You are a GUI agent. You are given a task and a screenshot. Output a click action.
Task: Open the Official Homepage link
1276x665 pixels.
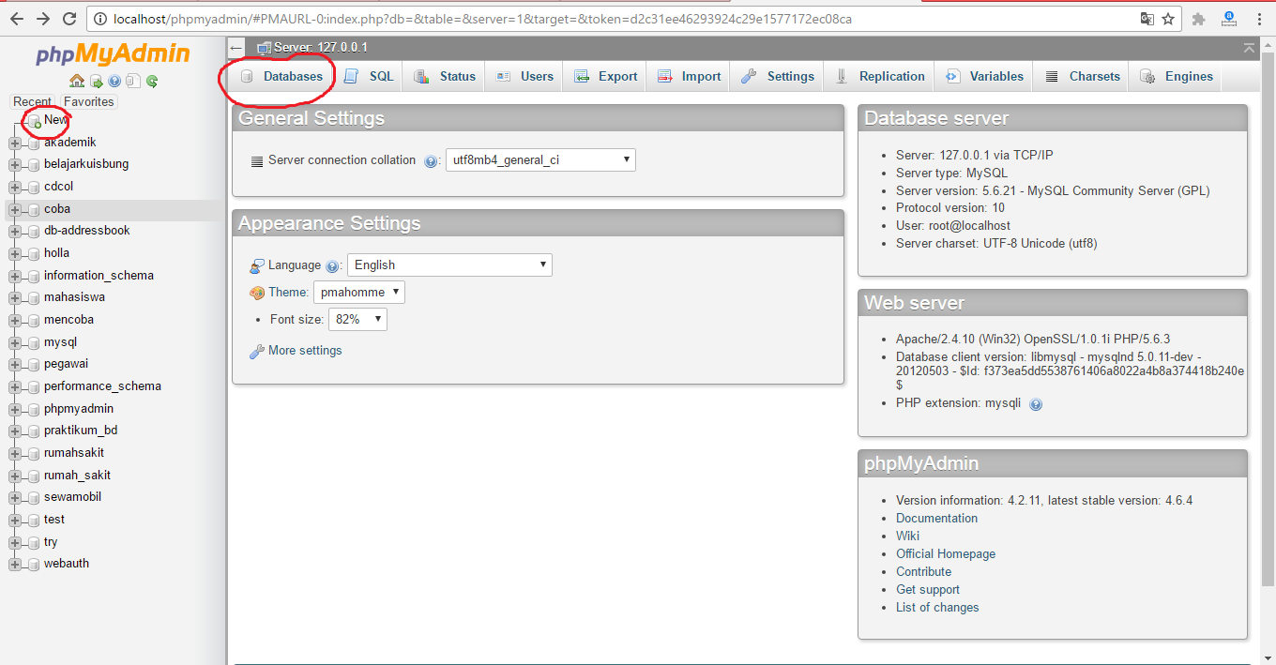pyautogui.click(x=946, y=553)
